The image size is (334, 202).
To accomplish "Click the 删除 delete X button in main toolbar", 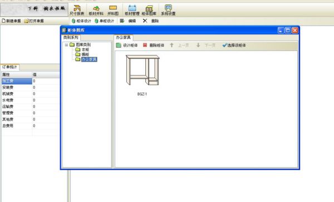I will click(x=151, y=21).
